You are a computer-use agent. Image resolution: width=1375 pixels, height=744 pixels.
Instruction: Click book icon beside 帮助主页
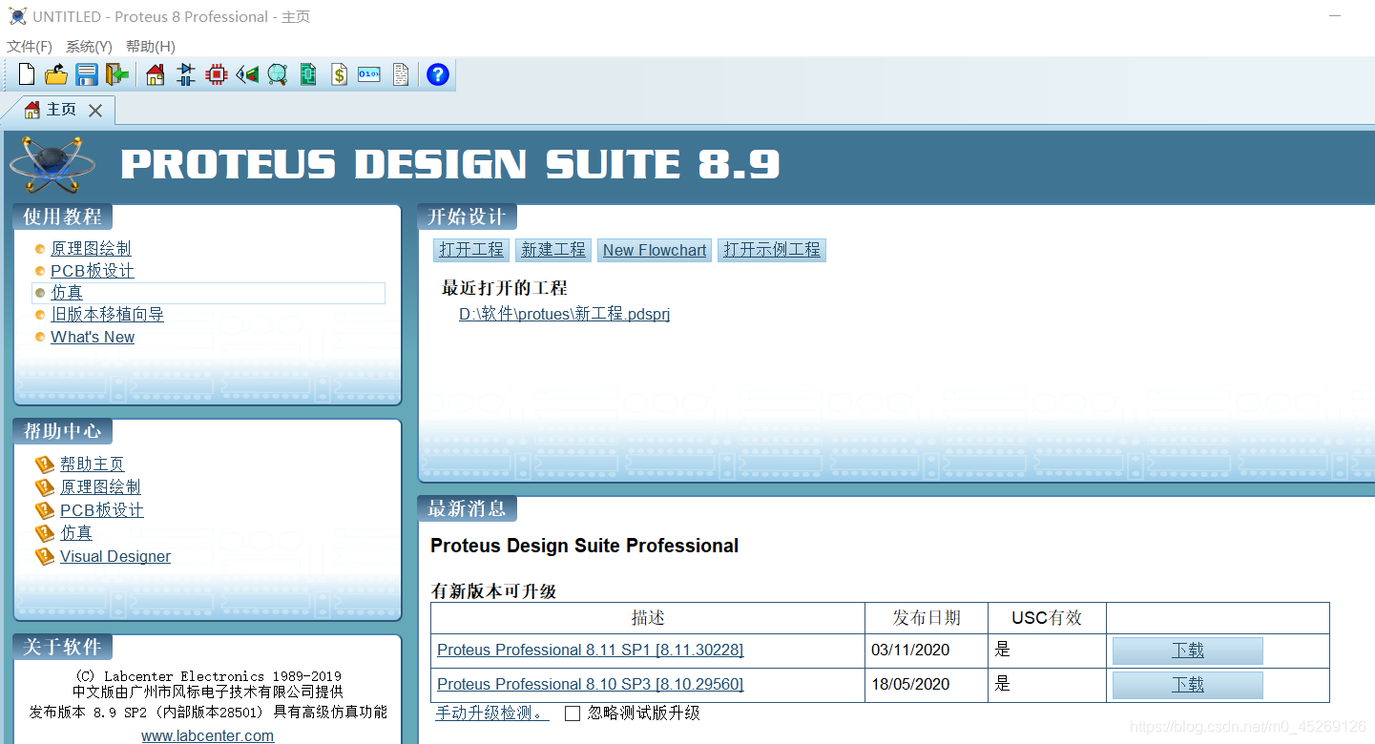coord(45,465)
